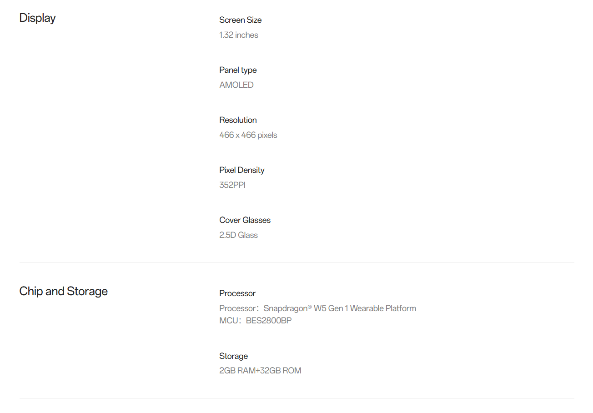Click the divider line below Cover Glasses

coord(296,262)
